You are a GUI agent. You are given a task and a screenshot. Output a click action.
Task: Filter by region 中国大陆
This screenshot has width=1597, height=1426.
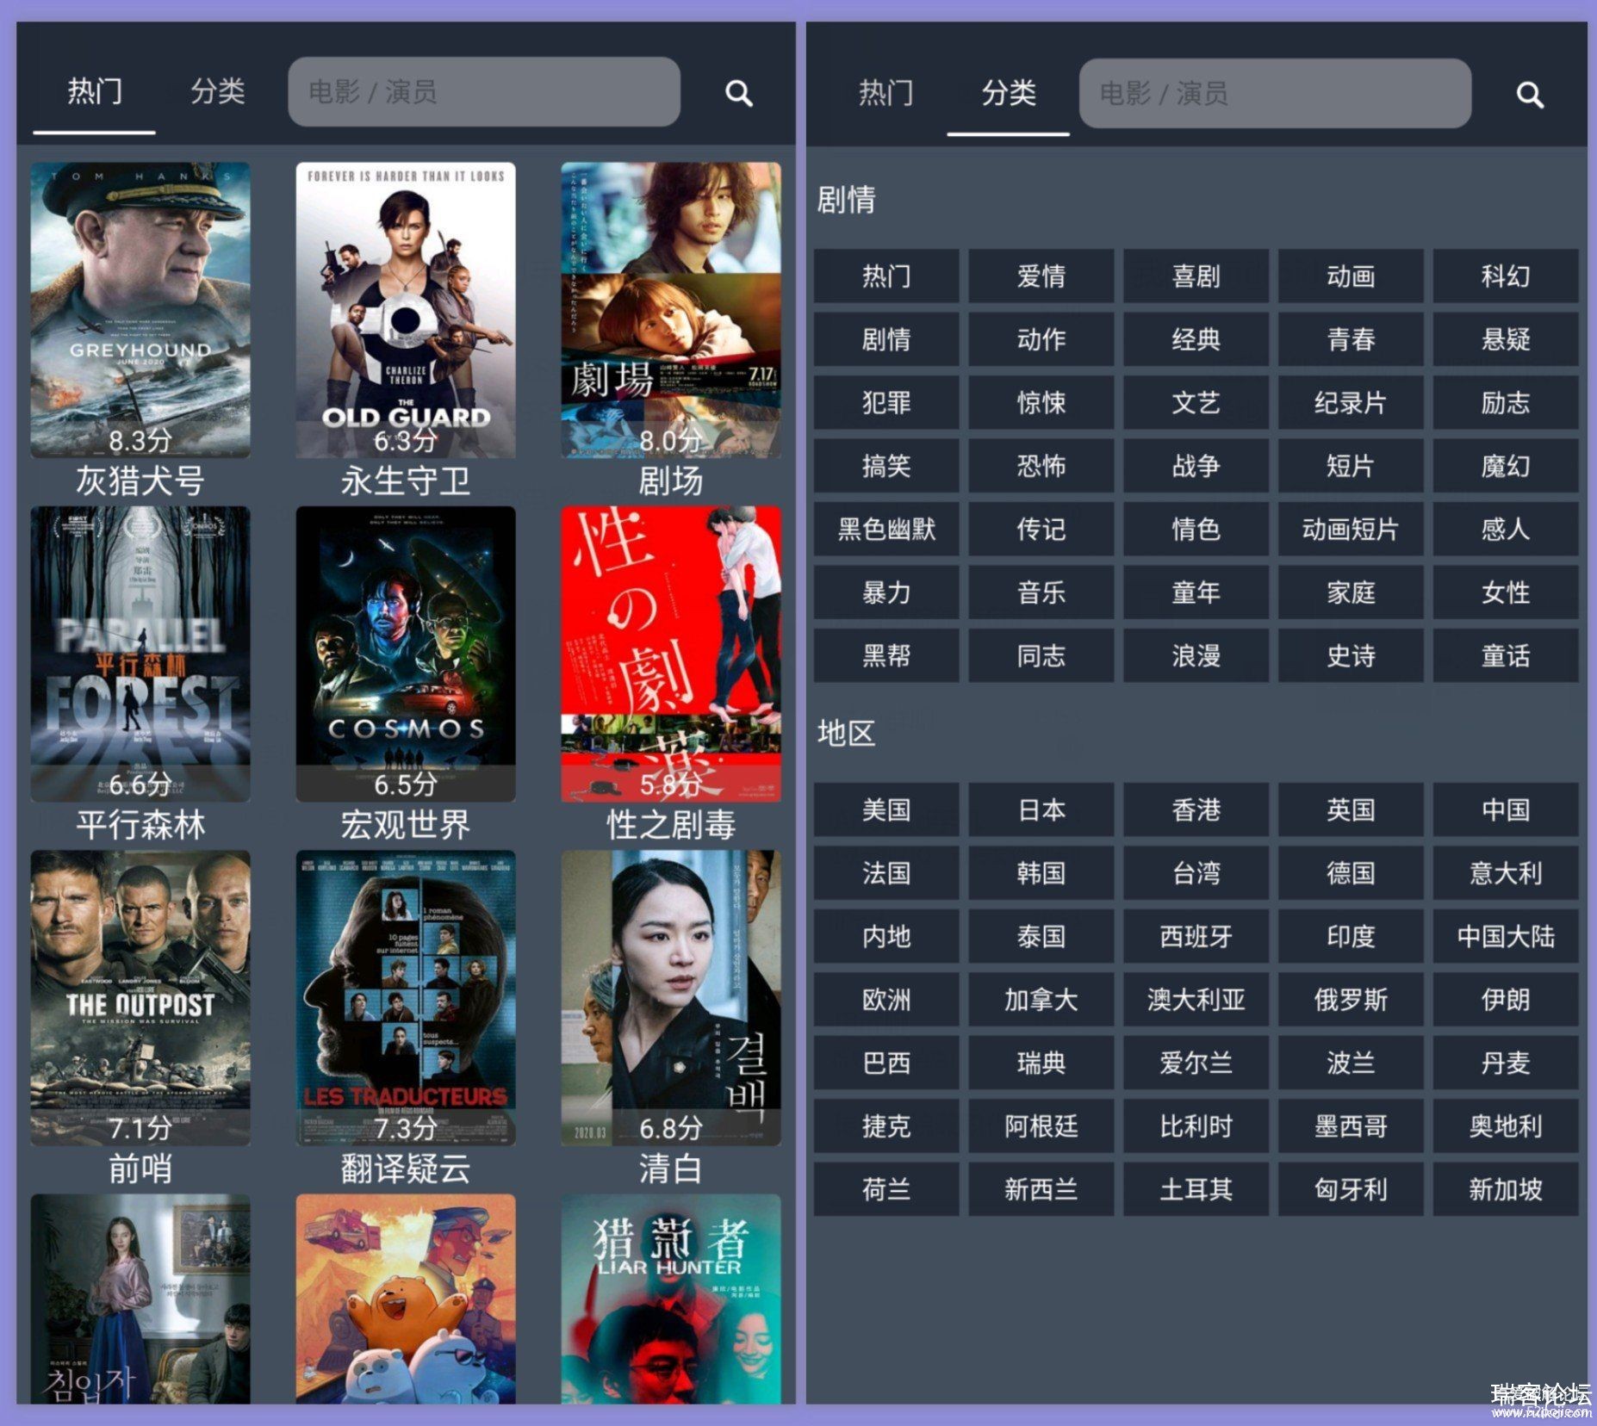point(1506,936)
